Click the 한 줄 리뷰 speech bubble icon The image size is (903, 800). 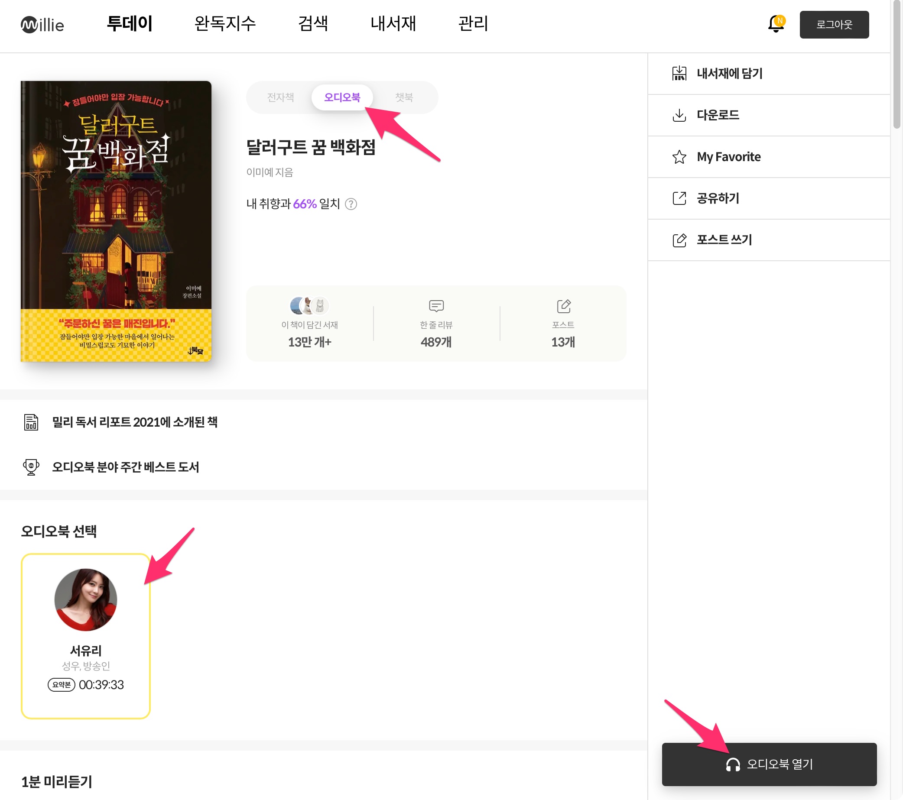pos(436,305)
